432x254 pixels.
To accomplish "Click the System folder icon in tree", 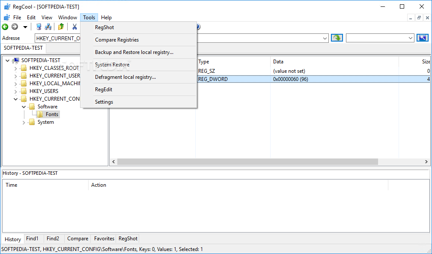I will 32,122.
